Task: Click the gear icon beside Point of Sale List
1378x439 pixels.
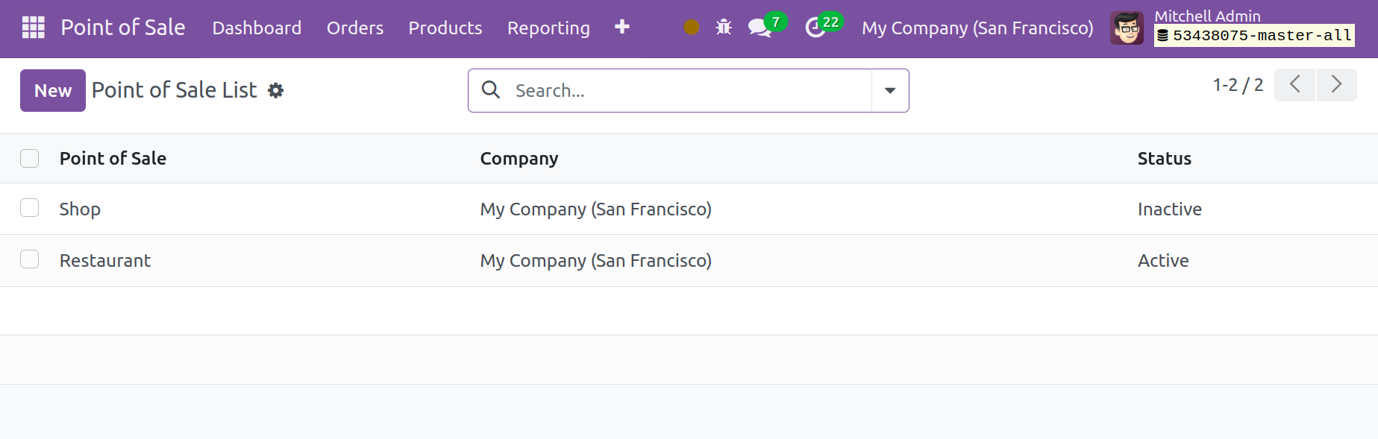Action: pos(276,91)
